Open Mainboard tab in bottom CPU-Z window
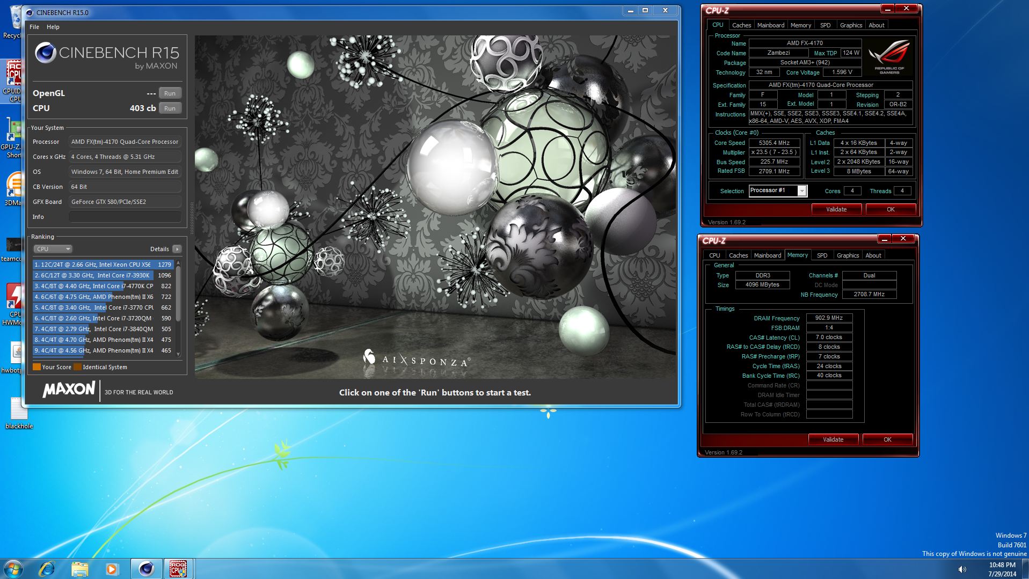Image resolution: width=1029 pixels, height=579 pixels. point(767,255)
